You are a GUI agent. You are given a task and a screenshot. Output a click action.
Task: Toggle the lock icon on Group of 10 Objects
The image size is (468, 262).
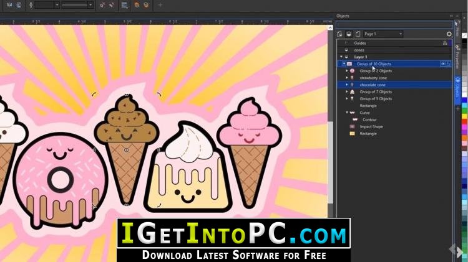(x=448, y=63)
